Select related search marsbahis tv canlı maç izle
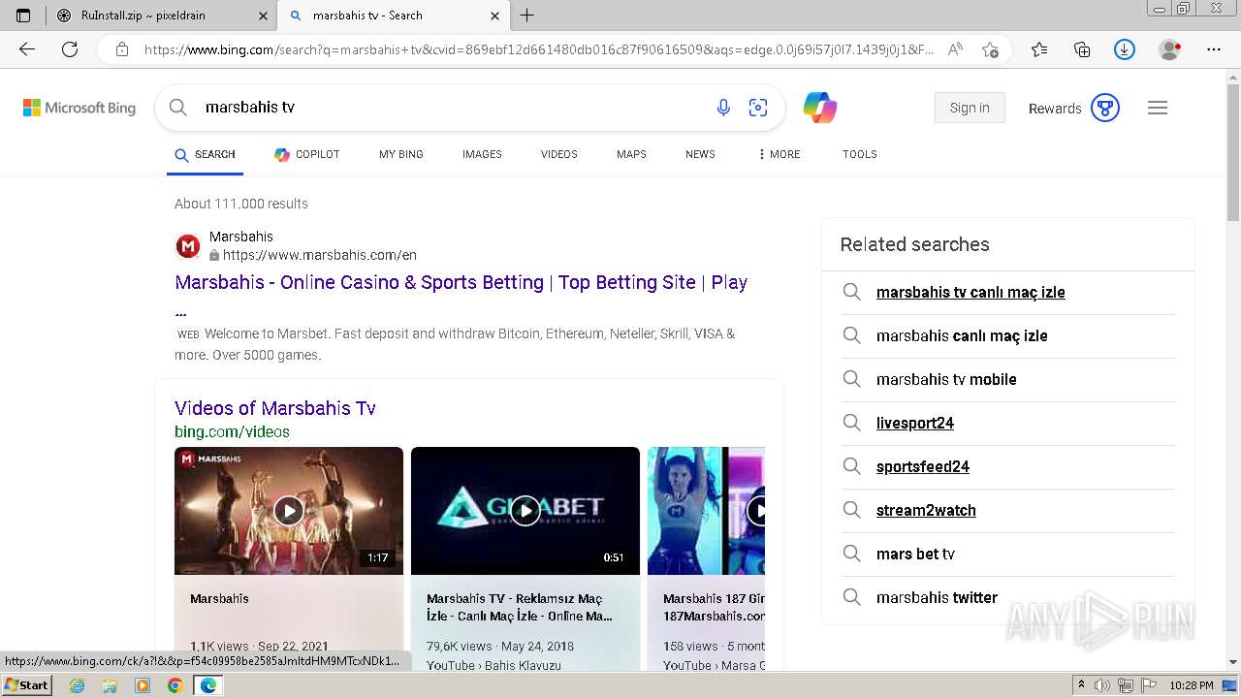 (x=971, y=292)
